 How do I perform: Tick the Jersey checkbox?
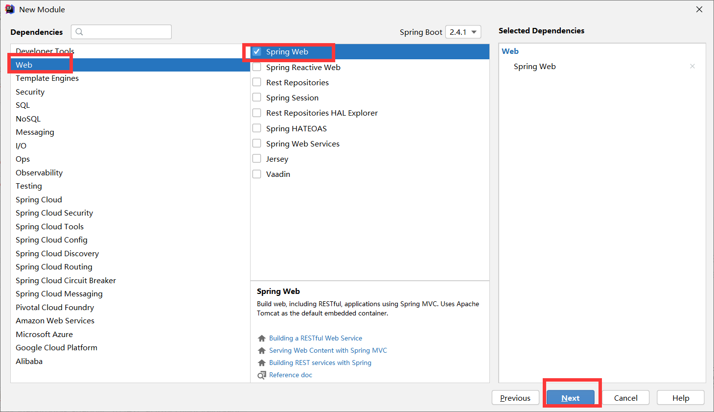coord(257,159)
